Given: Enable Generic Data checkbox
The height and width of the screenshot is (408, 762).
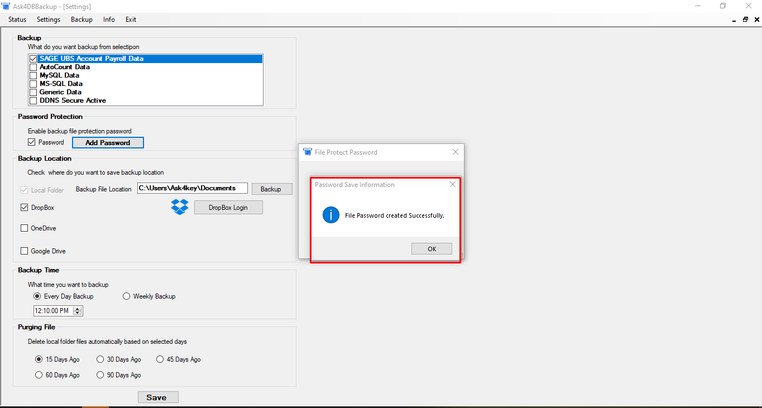Looking at the screenshot, I should (x=33, y=92).
